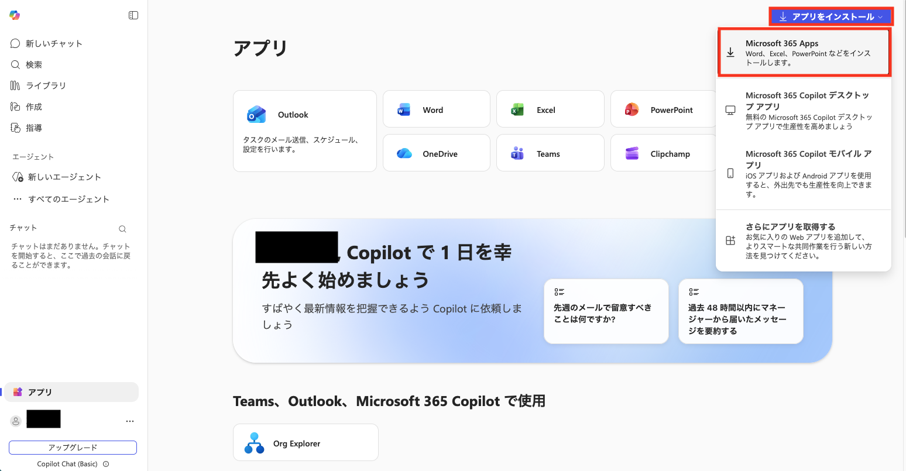Open the account options ellipsis menu
Screen dimensions: 906x471
click(x=130, y=421)
